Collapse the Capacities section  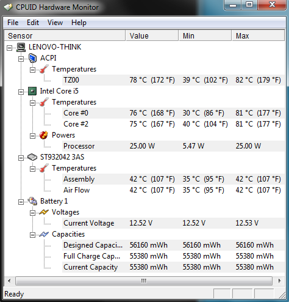tap(32, 235)
